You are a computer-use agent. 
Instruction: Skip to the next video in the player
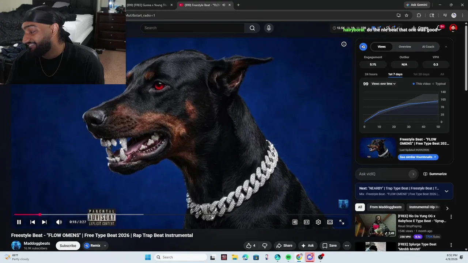tap(44, 222)
